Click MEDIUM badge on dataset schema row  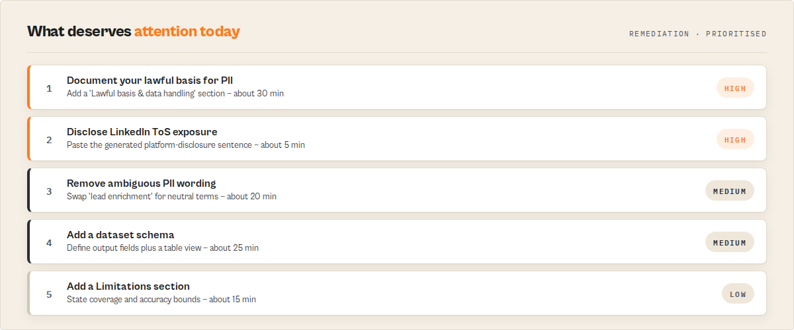pyautogui.click(x=730, y=242)
